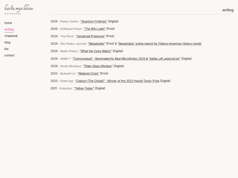Open the "Communiqué" ANMLY link

tap(126, 58)
